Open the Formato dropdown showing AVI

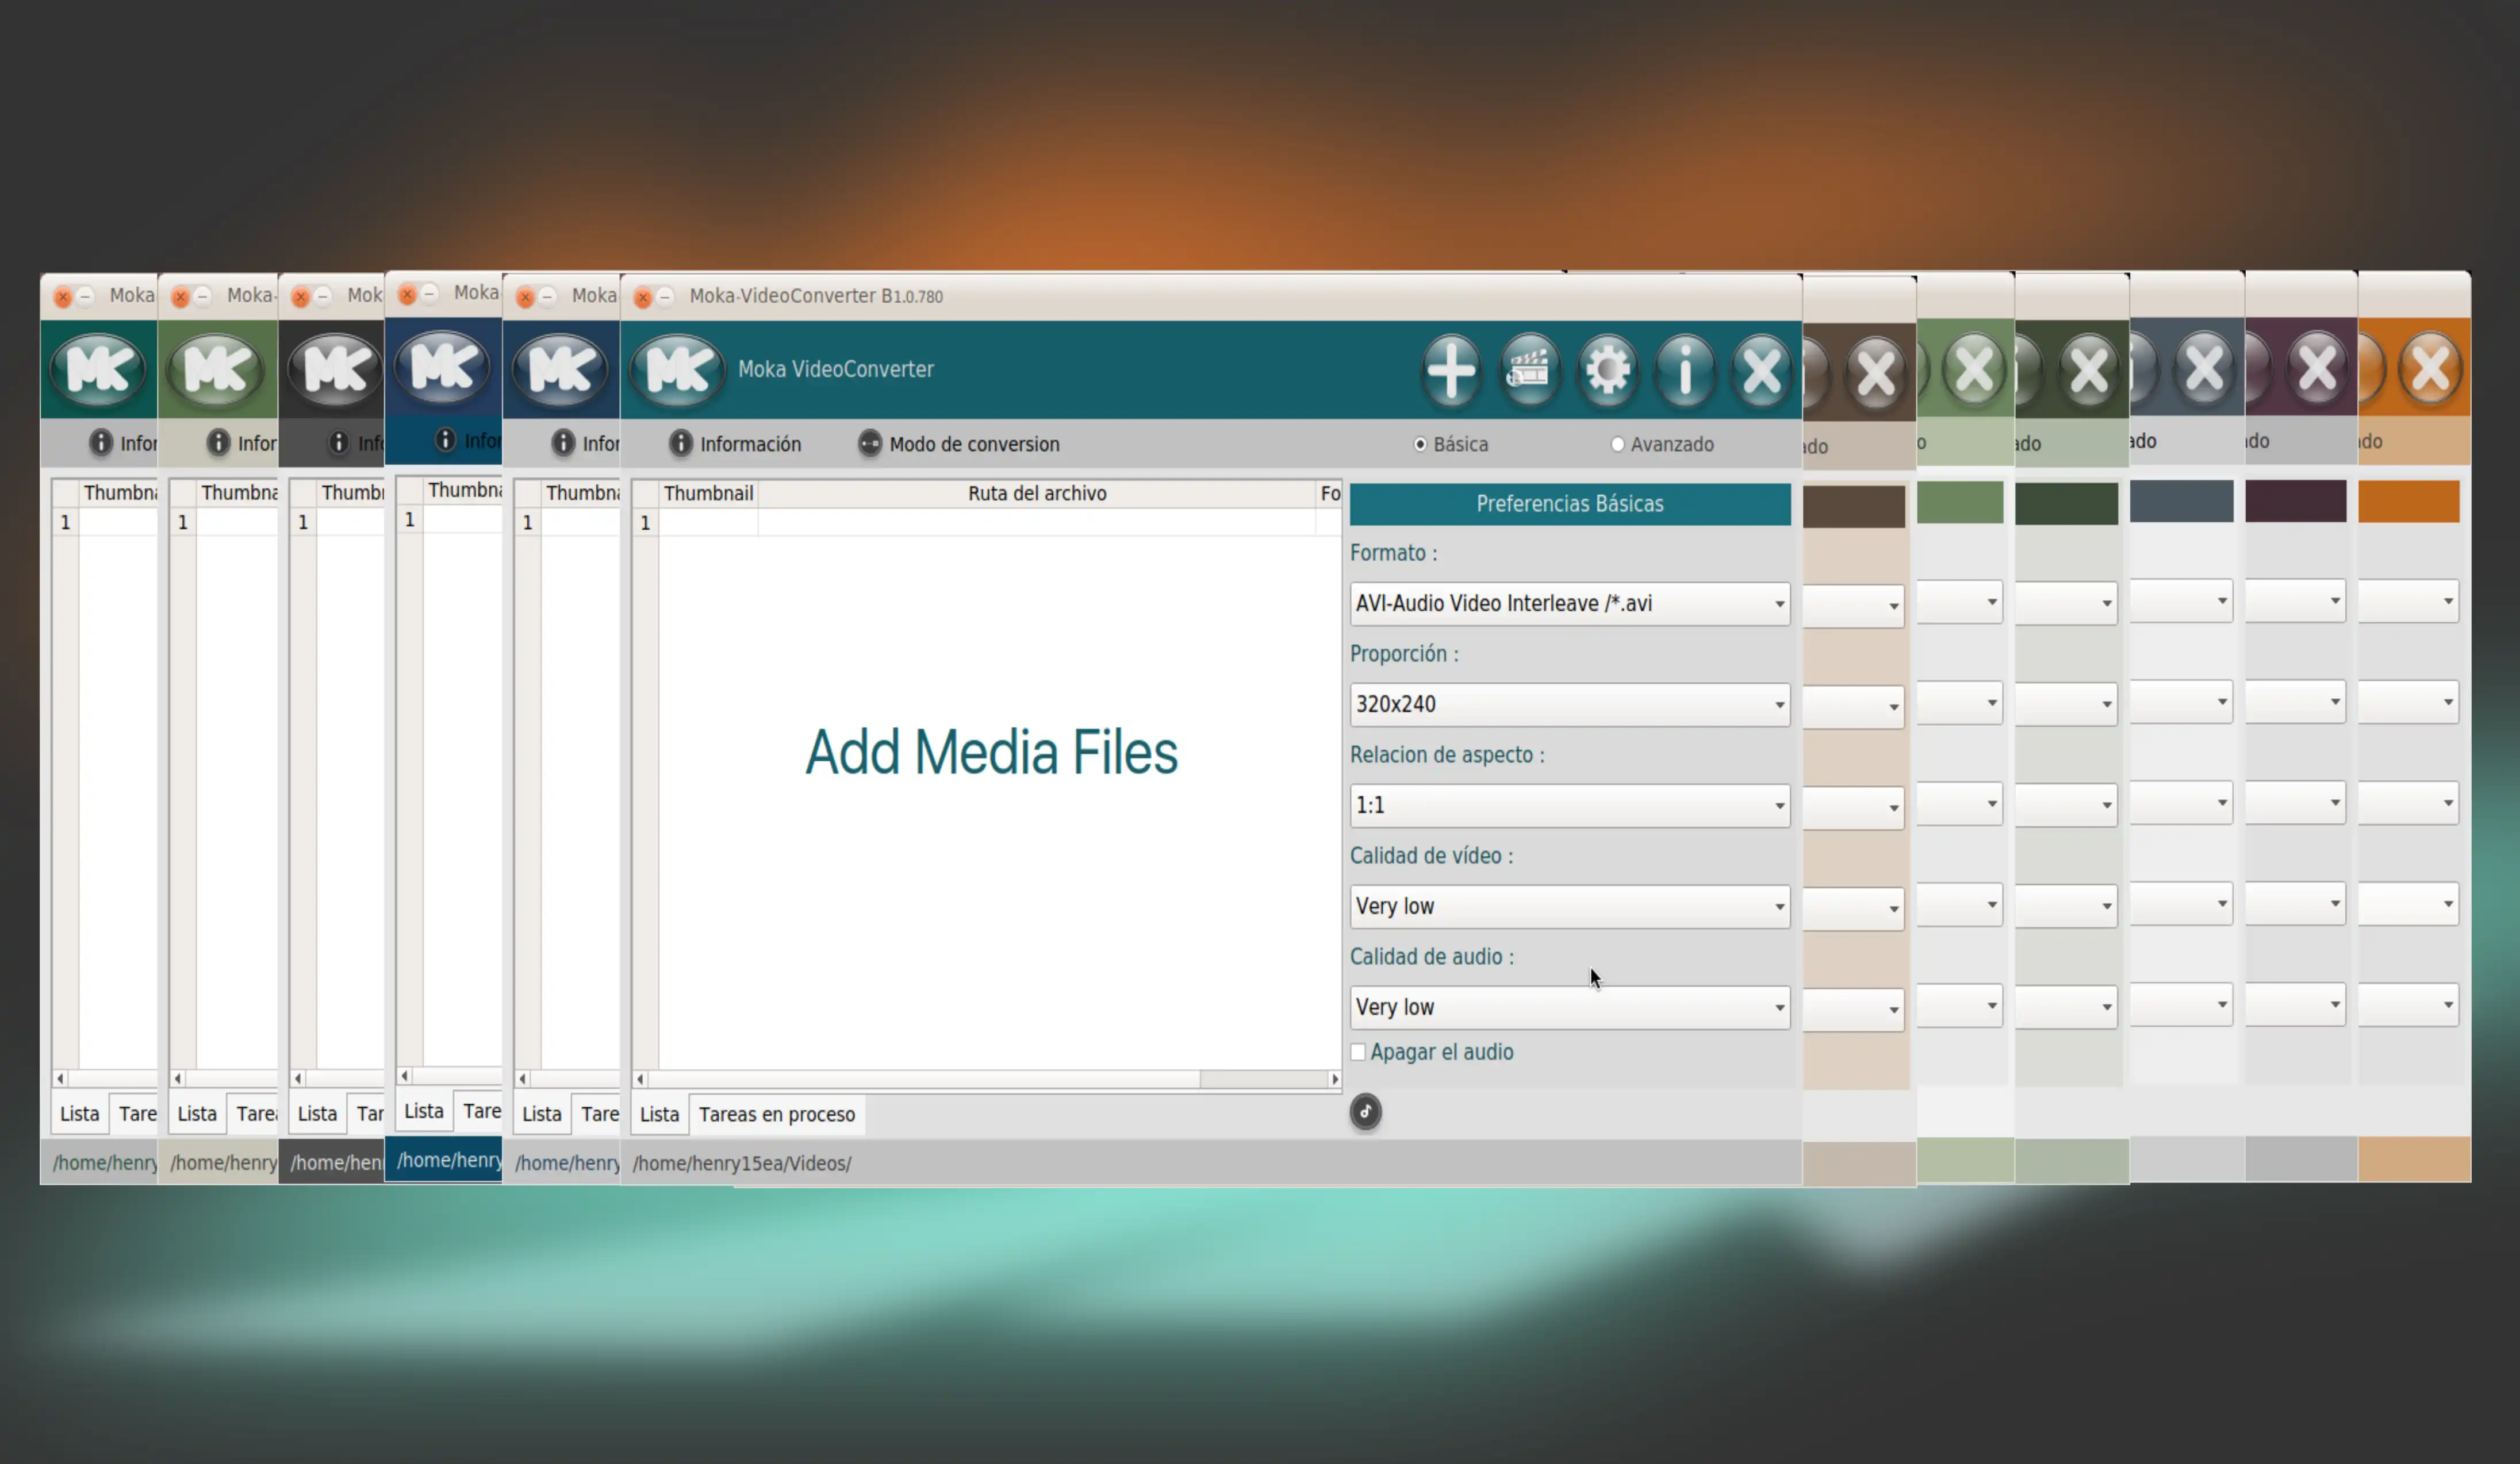(x=1569, y=604)
